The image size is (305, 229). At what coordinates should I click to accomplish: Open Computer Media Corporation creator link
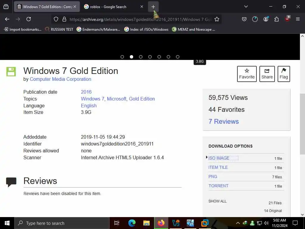60,79
